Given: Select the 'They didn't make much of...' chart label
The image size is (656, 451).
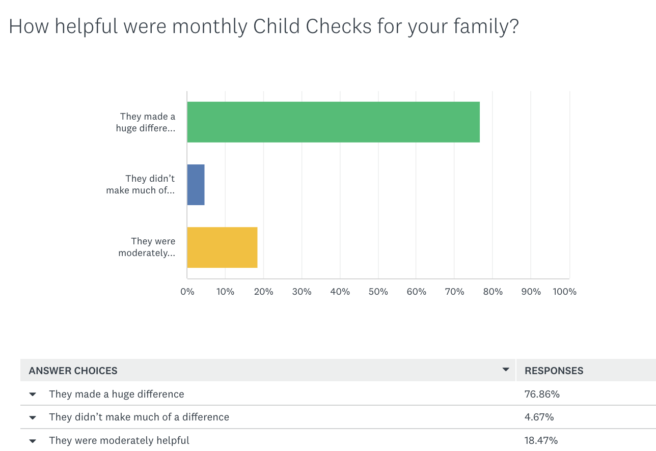Looking at the screenshot, I should point(141,185).
